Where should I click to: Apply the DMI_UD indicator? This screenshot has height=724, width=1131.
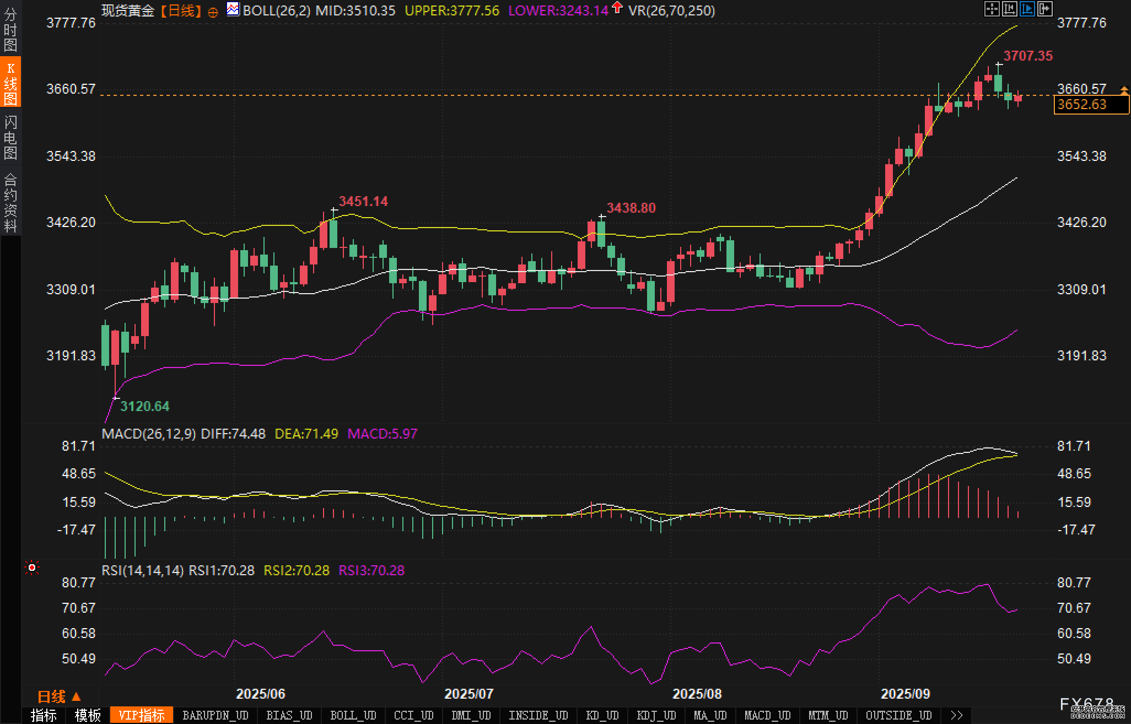click(x=471, y=715)
